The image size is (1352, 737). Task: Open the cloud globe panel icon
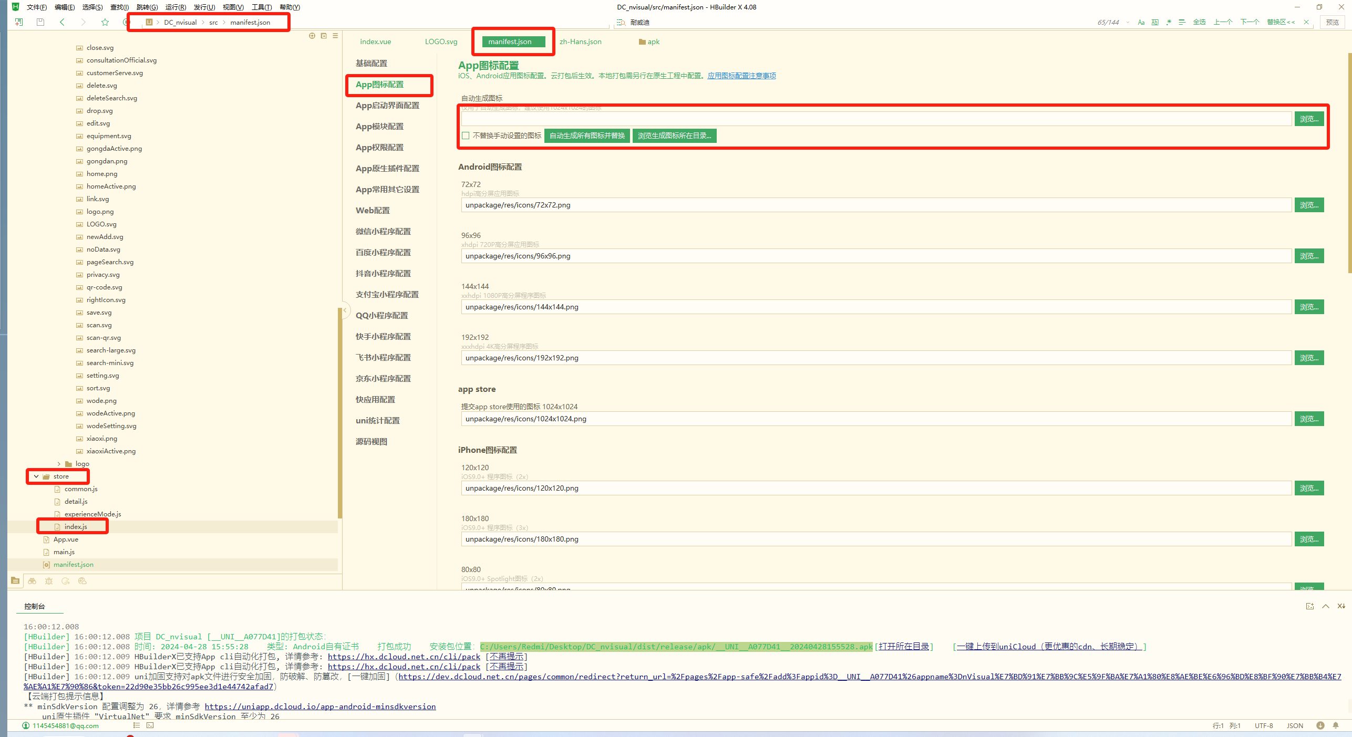click(x=82, y=581)
